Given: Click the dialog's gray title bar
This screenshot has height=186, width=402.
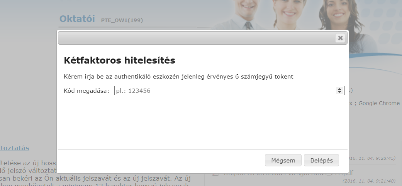Looking at the screenshot, I should coord(197,38).
